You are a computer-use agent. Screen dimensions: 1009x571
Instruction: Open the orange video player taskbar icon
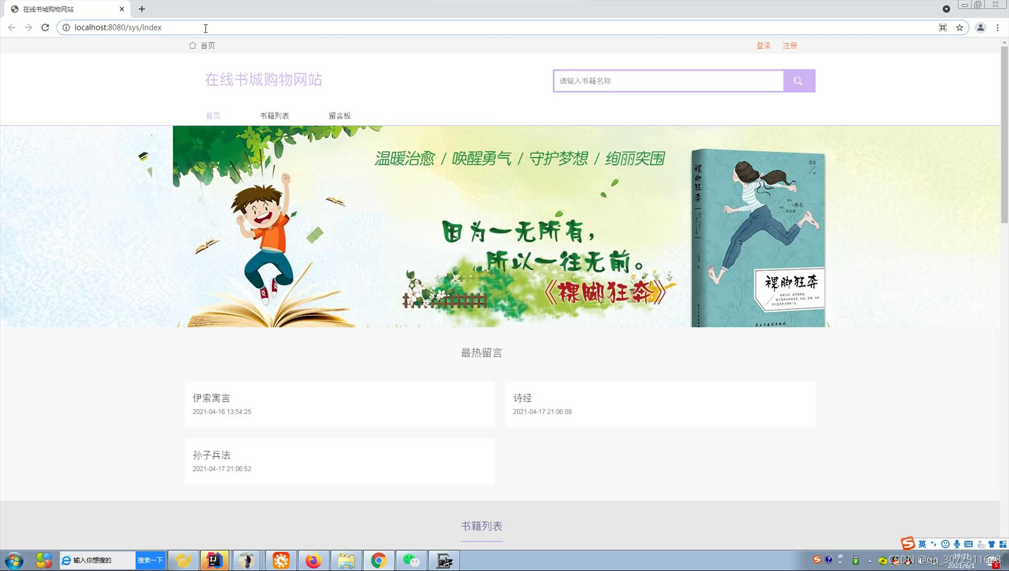281,561
